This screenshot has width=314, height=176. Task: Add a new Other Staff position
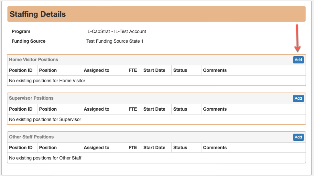[x=298, y=137]
